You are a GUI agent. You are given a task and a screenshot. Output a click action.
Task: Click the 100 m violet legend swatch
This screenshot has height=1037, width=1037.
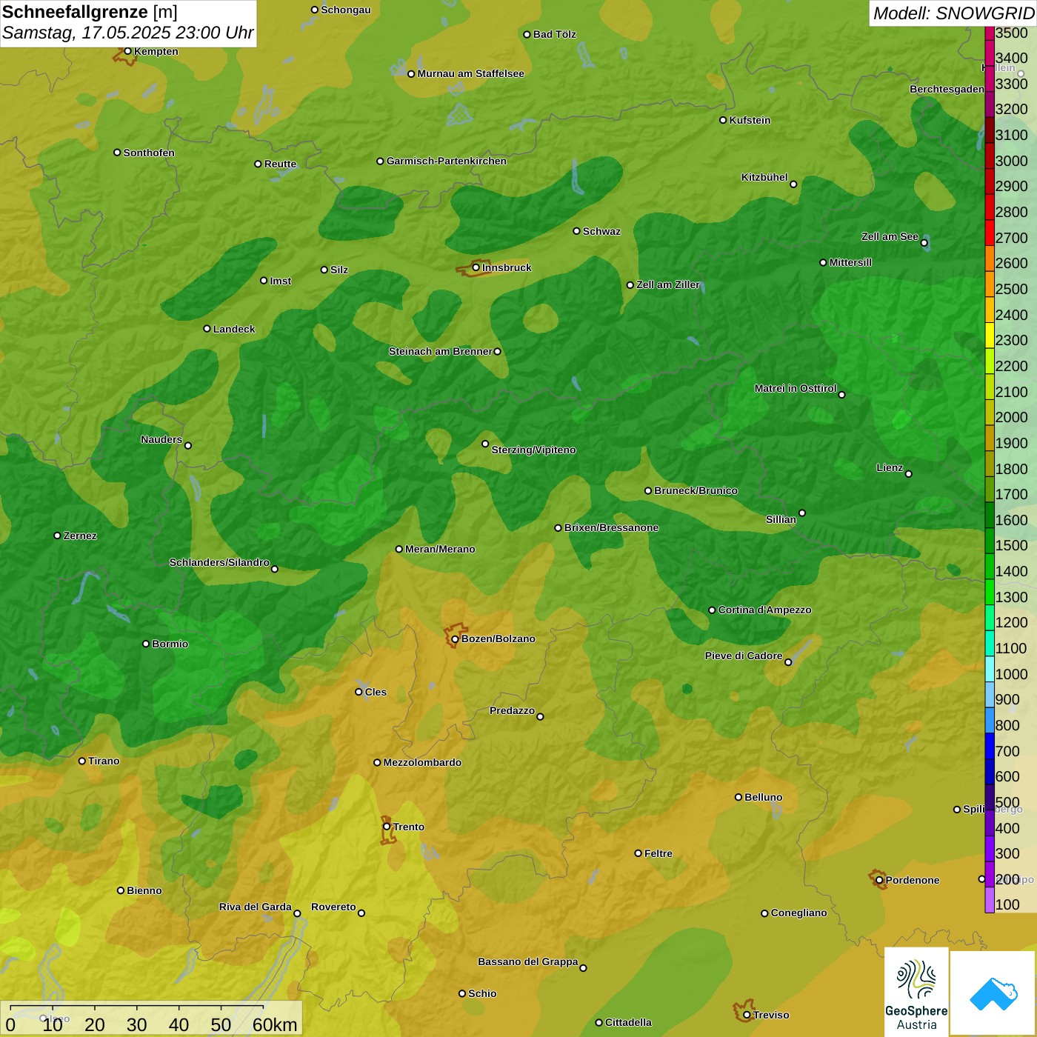pyautogui.click(x=990, y=900)
